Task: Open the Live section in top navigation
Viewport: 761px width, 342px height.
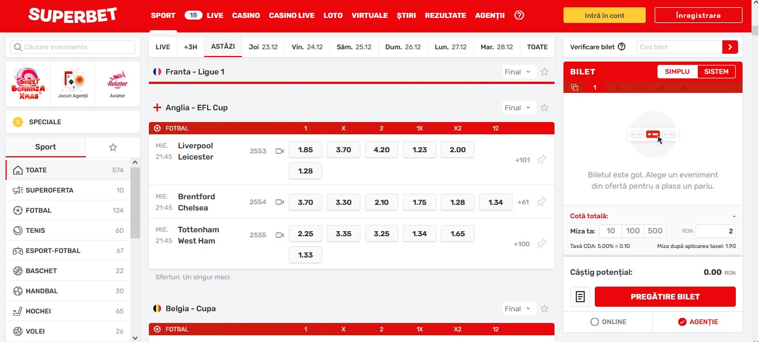Action: pos(215,16)
